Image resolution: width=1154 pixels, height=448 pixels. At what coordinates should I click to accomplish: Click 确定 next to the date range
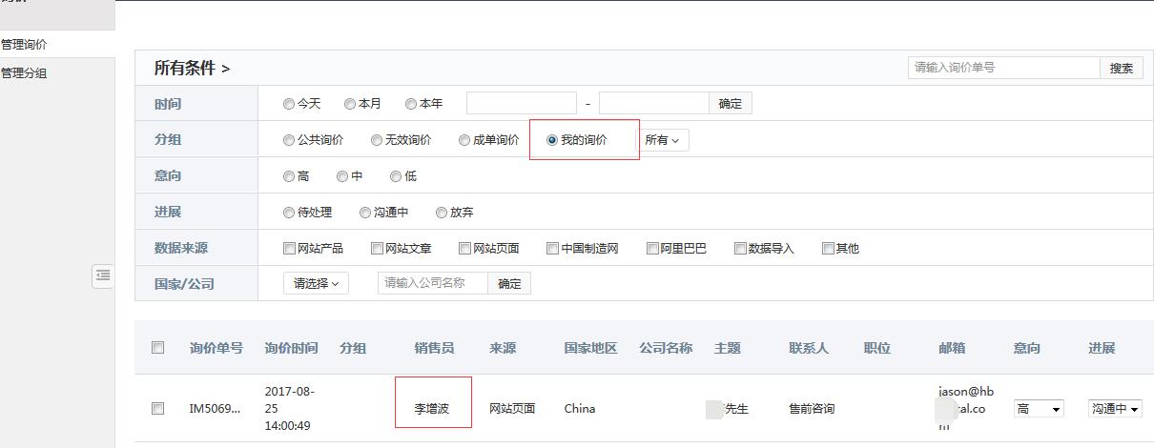(730, 104)
